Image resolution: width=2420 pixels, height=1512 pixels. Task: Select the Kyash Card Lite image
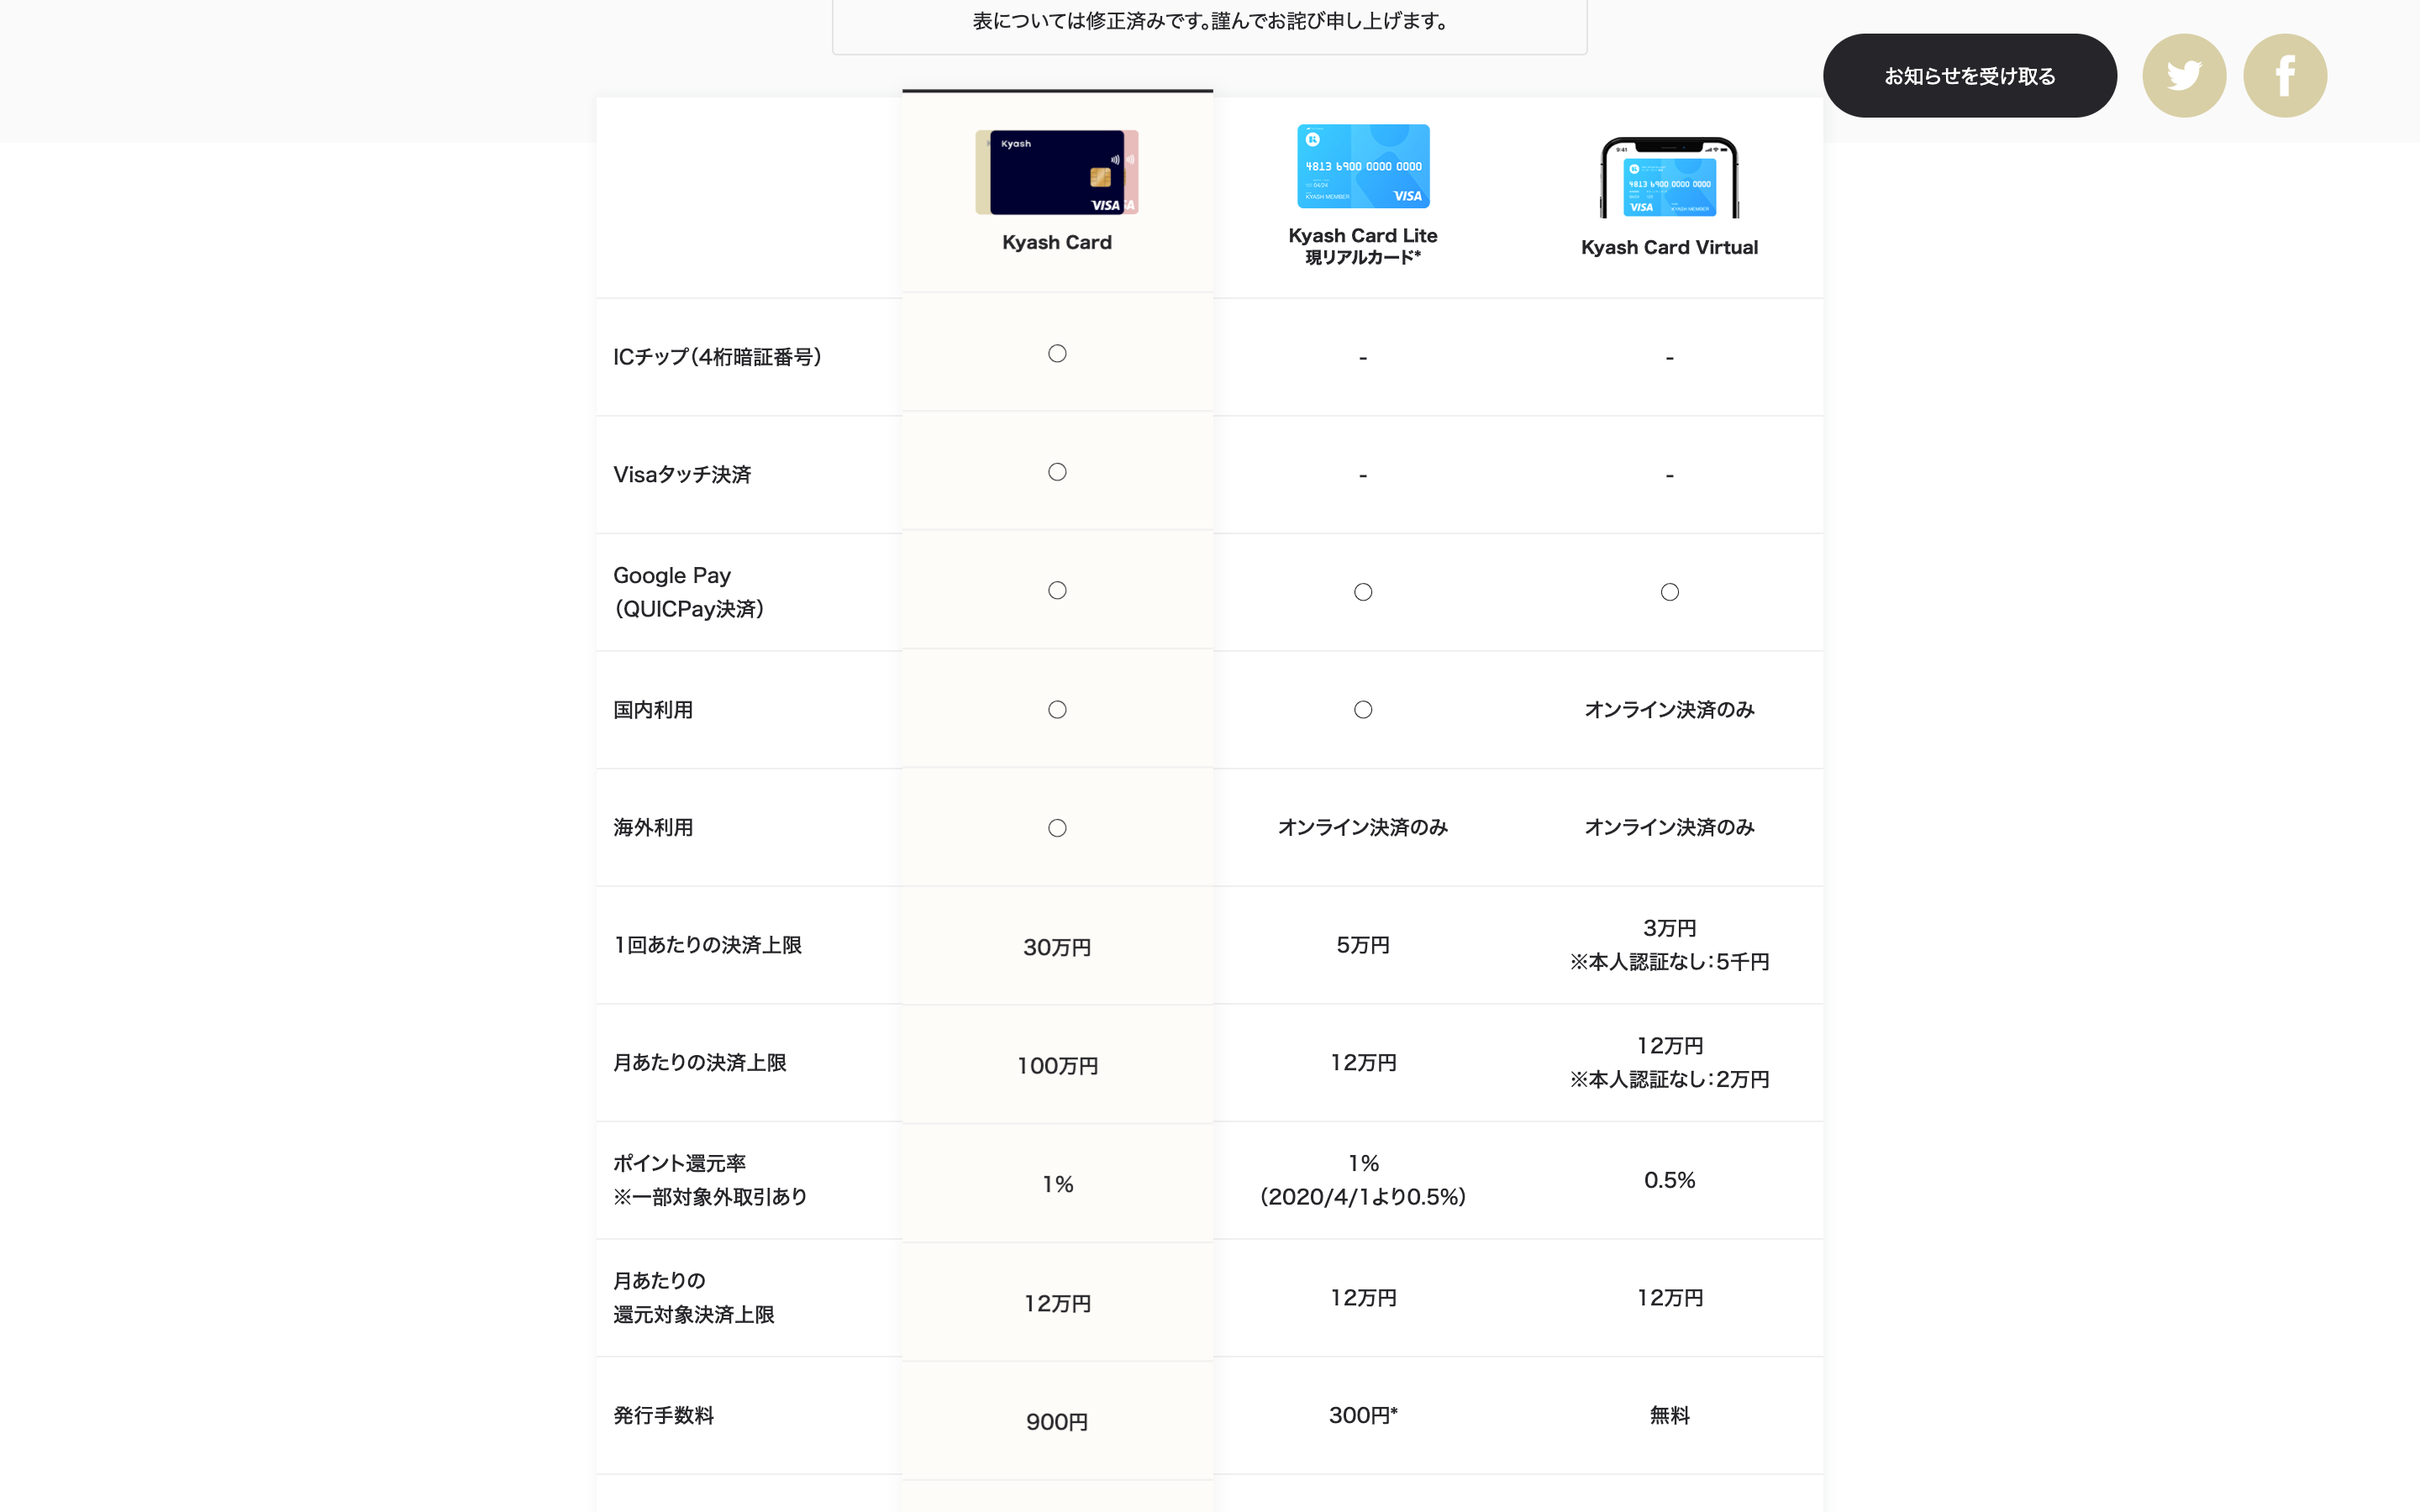(x=1363, y=166)
